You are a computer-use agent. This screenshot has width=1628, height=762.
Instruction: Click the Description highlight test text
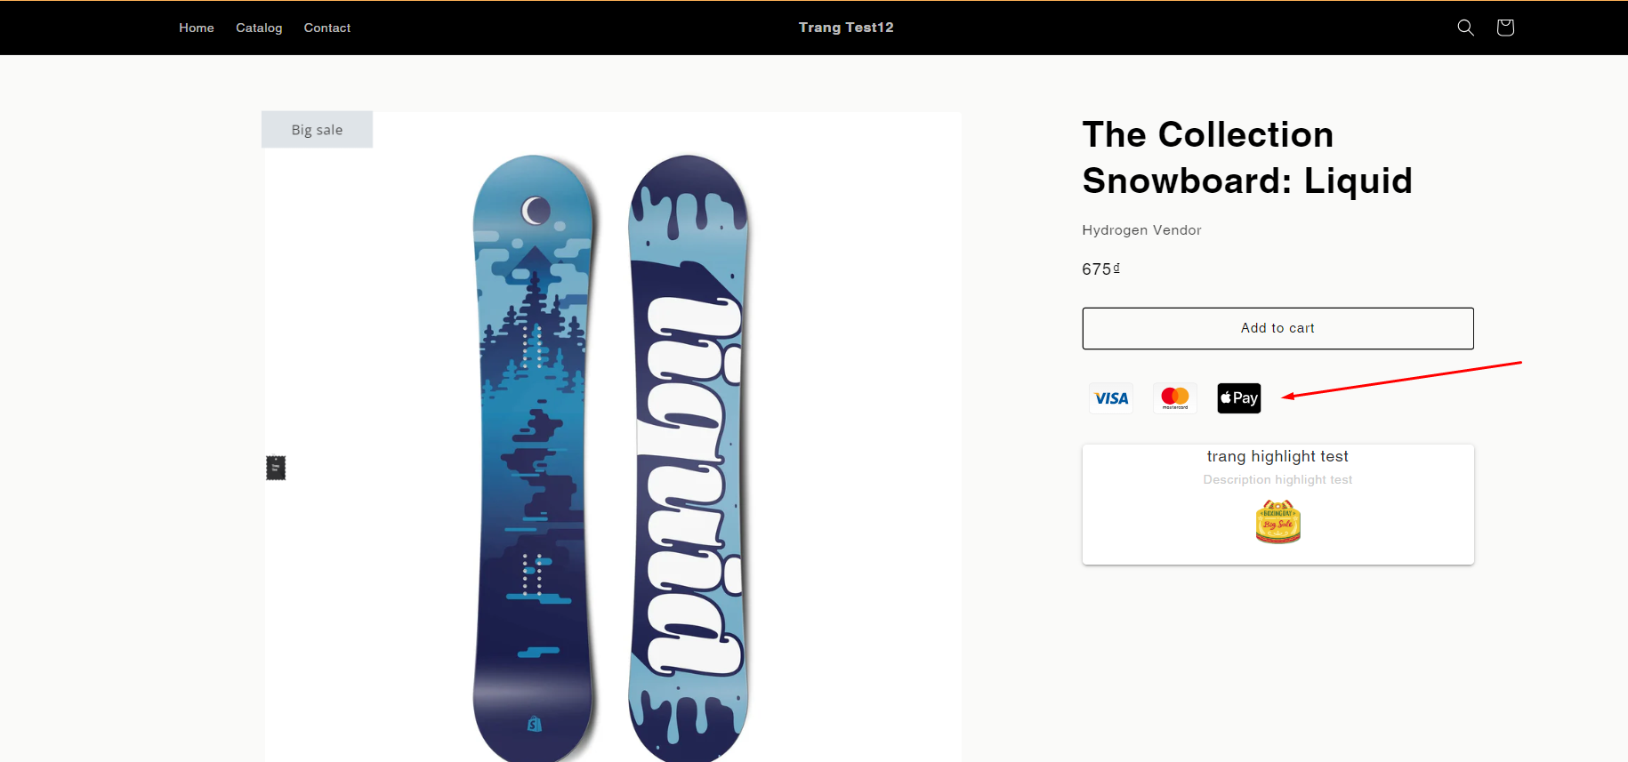[1277, 480]
